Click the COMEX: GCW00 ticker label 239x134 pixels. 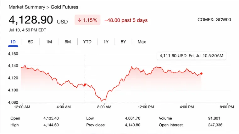pos(214,20)
